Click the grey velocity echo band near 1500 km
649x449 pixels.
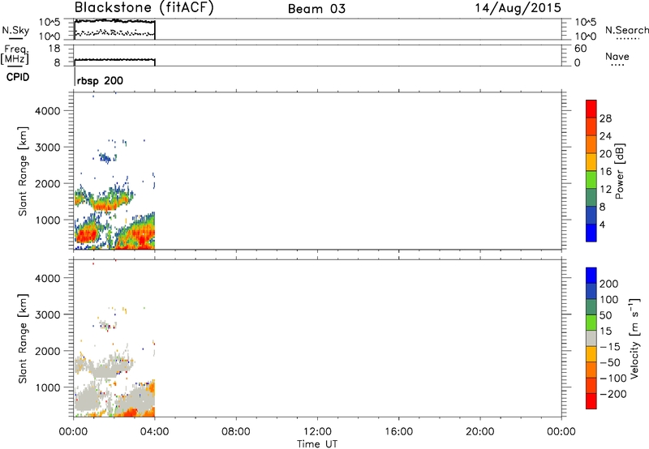105,366
